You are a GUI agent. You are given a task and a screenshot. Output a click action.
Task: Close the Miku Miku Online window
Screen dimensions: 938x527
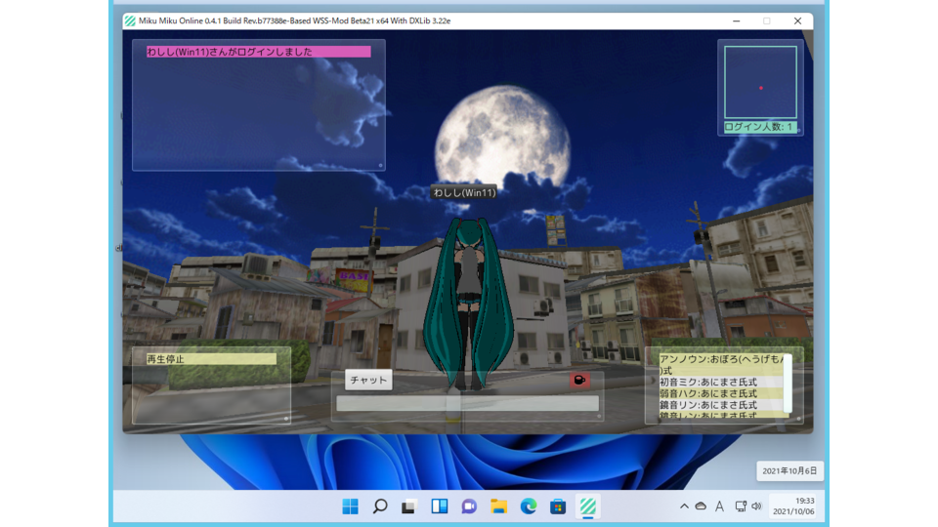tap(797, 20)
